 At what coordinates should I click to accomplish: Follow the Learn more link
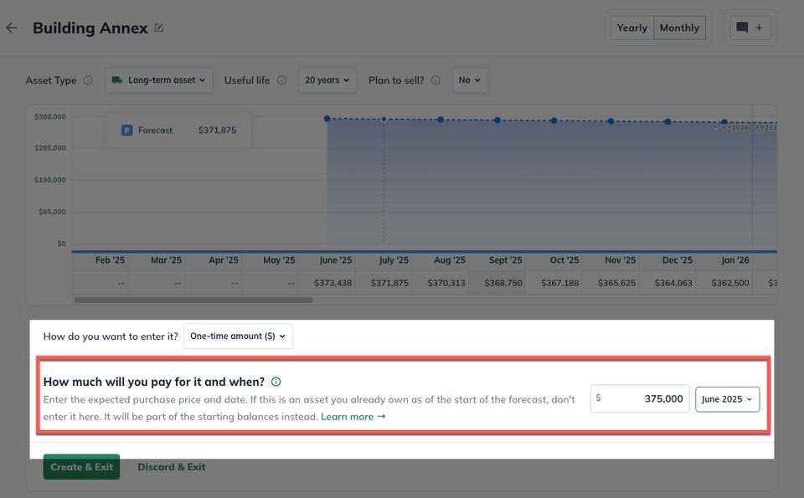[353, 417]
